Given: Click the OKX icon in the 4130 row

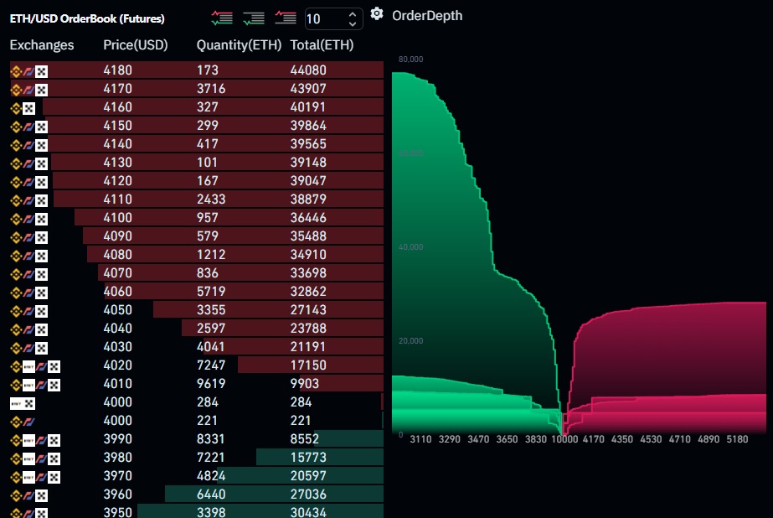Looking at the screenshot, I should [41, 163].
